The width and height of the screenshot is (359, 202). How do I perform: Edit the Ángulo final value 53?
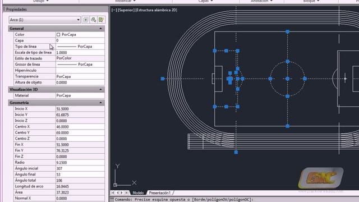click(80, 175)
